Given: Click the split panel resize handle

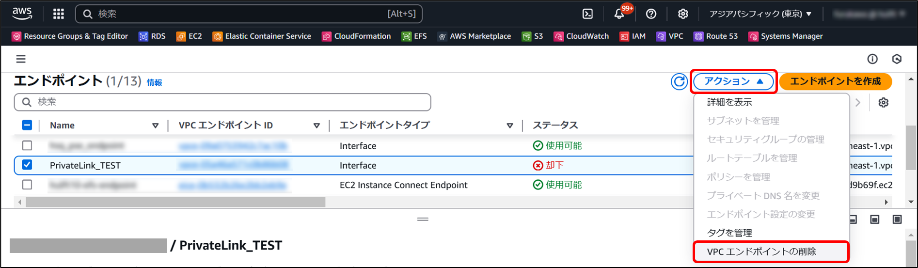Looking at the screenshot, I should 423,219.
